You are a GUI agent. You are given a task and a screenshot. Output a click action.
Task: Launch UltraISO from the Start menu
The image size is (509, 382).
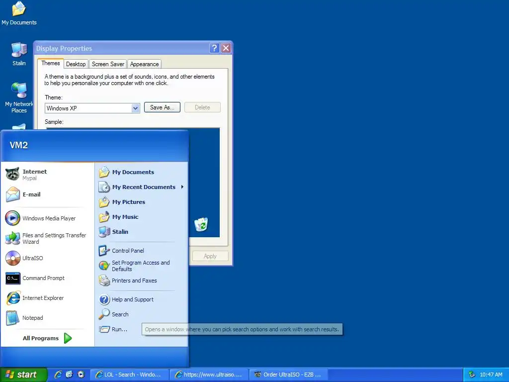47,258
